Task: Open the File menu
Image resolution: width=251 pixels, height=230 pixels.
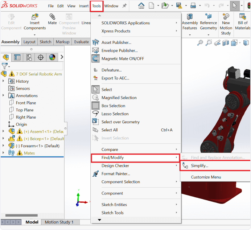Action: 51,6
